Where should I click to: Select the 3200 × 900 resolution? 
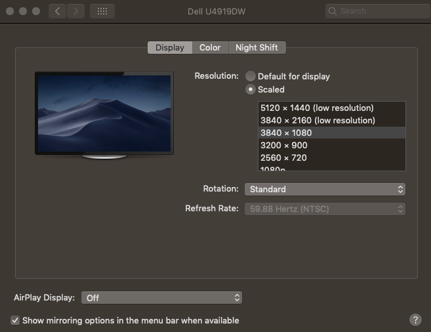332,145
